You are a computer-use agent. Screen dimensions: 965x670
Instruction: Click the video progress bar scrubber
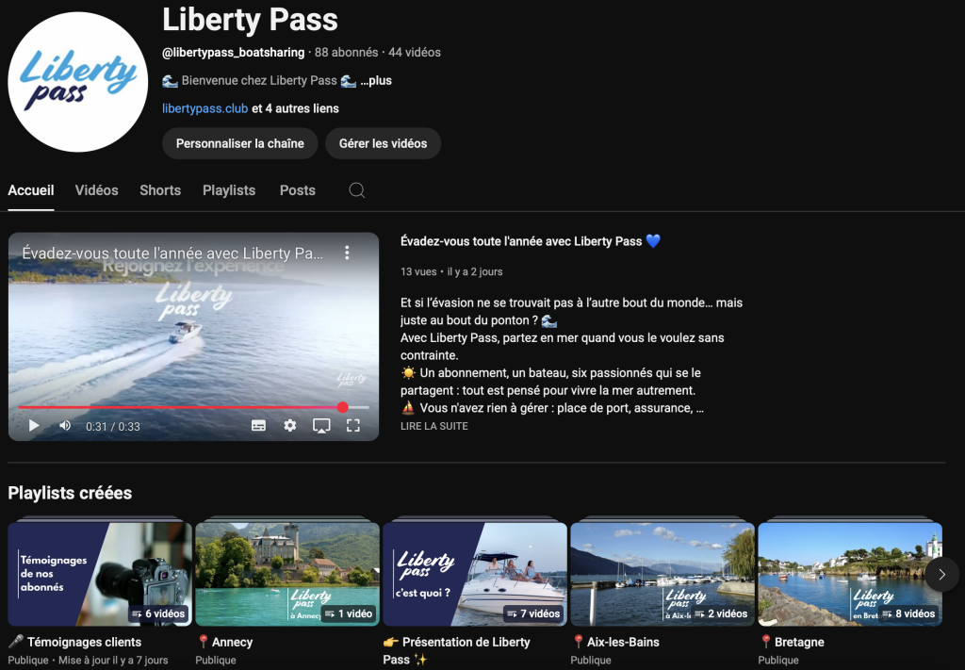[343, 407]
